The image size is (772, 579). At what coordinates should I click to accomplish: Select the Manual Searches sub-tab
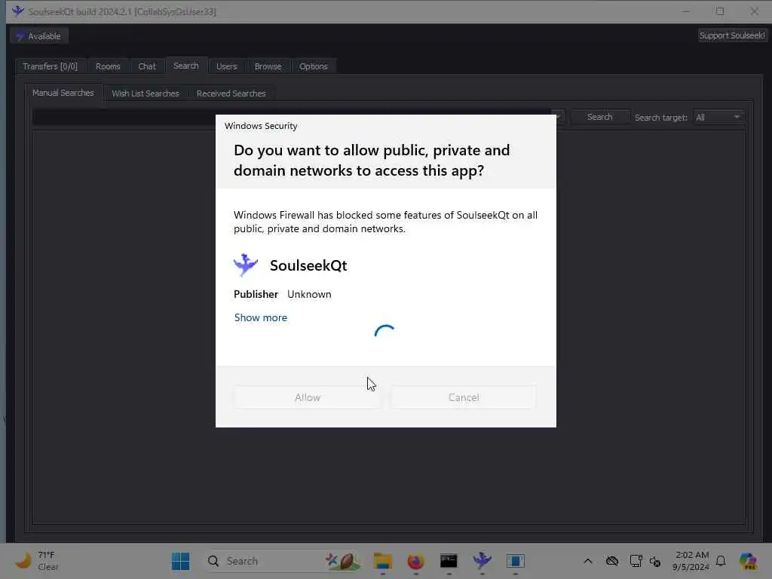[63, 93]
